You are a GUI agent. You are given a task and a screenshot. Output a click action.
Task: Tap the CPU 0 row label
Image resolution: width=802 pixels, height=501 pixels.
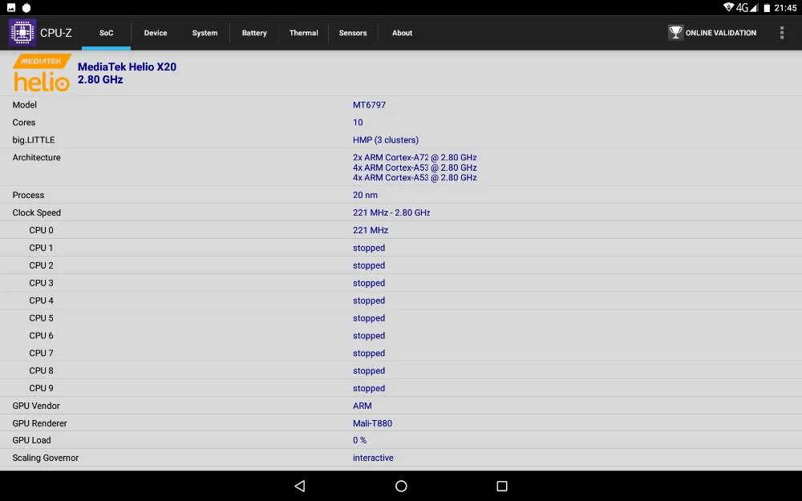[x=41, y=230]
